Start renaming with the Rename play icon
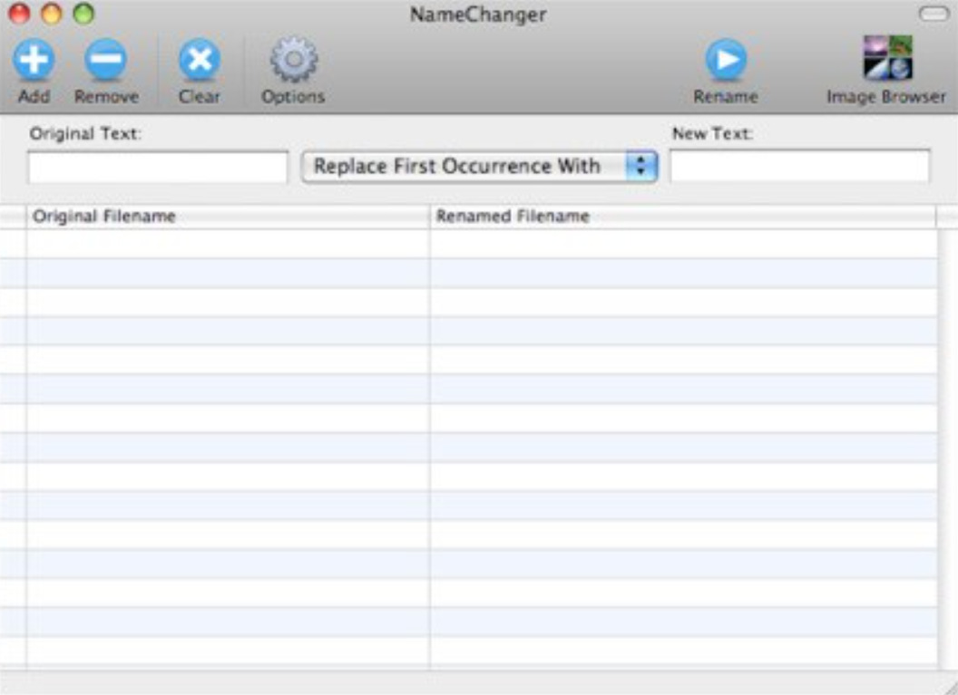 click(x=726, y=60)
